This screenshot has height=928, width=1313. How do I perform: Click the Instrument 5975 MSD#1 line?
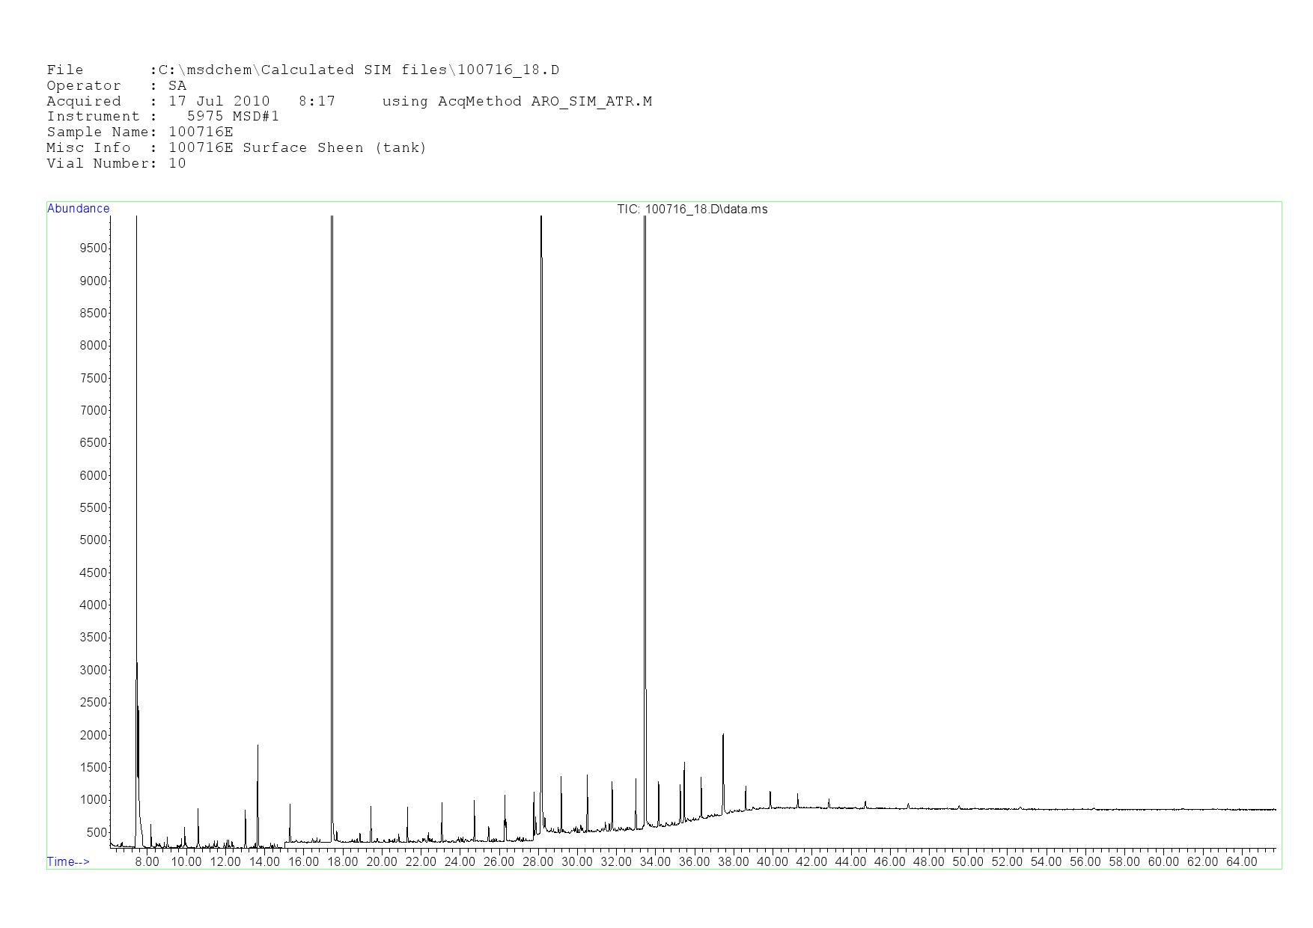click(x=162, y=117)
